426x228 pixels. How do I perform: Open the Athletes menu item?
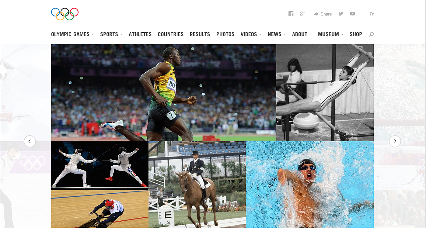click(140, 34)
